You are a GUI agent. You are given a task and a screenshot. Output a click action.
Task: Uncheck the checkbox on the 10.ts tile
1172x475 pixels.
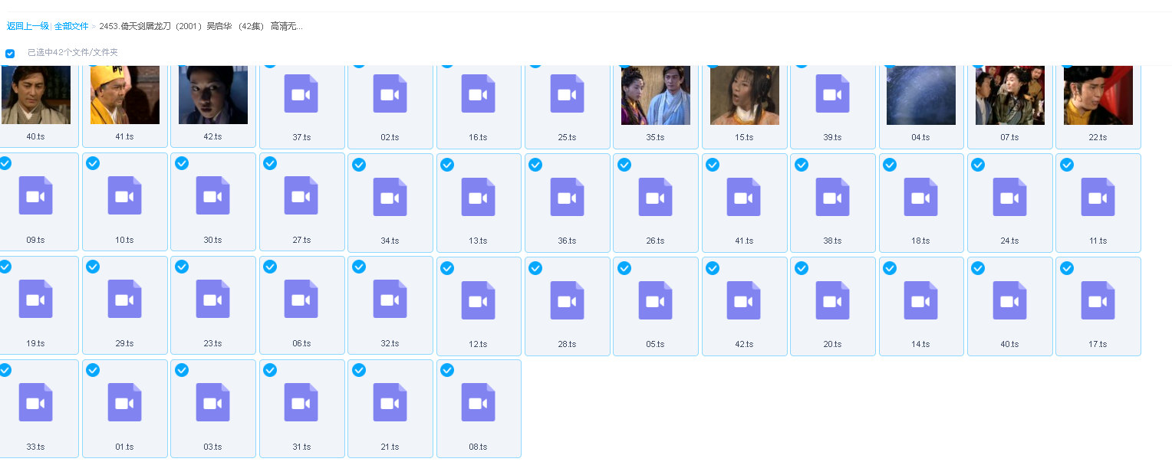(x=93, y=163)
